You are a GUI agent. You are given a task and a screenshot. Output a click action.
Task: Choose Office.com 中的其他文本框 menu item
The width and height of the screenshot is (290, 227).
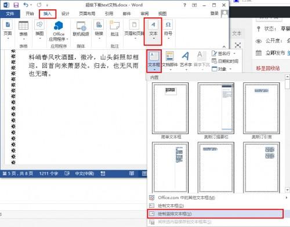coord(218,198)
